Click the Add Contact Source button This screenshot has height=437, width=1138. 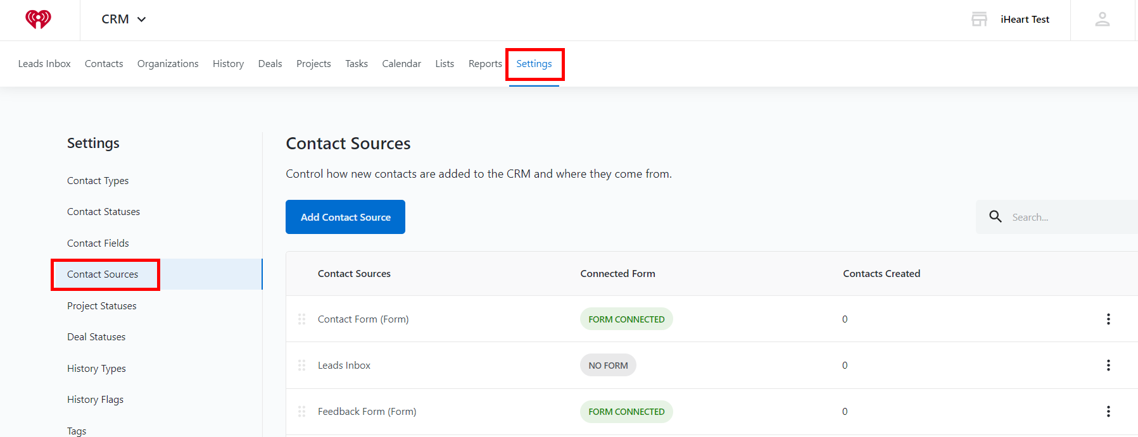[345, 217]
